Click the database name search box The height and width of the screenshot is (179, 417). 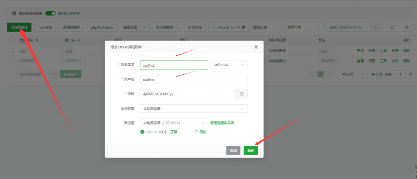point(349,27)
